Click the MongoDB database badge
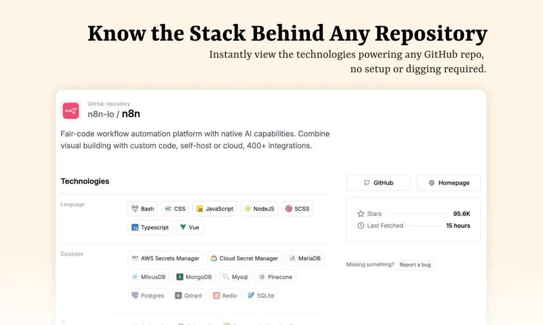Viewport: 543px width, 325px height. [194, 277]
